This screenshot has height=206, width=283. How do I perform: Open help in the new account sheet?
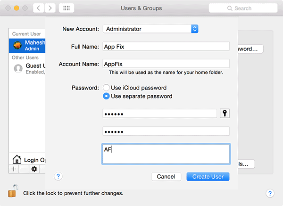(x=58, y=176)
